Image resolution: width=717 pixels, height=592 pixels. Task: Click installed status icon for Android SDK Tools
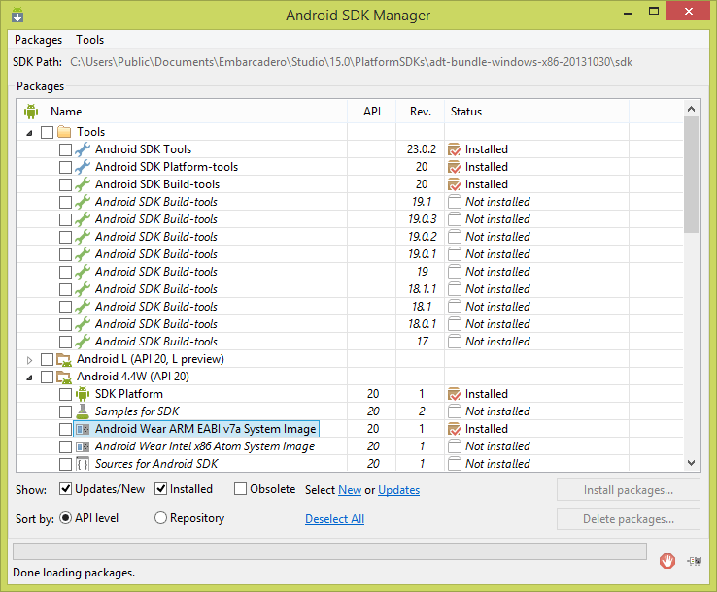pos(454,149)
